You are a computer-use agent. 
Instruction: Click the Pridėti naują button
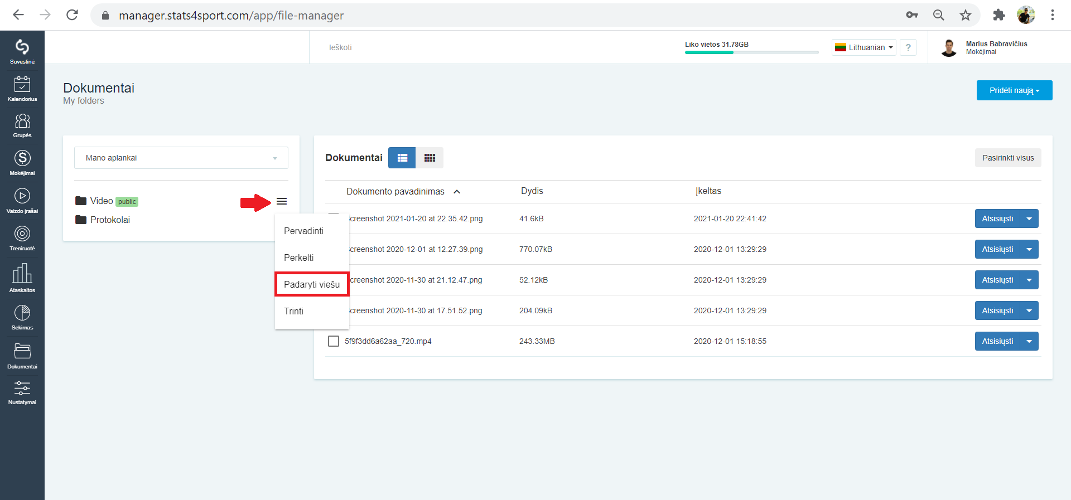(x=1014, y=90)
